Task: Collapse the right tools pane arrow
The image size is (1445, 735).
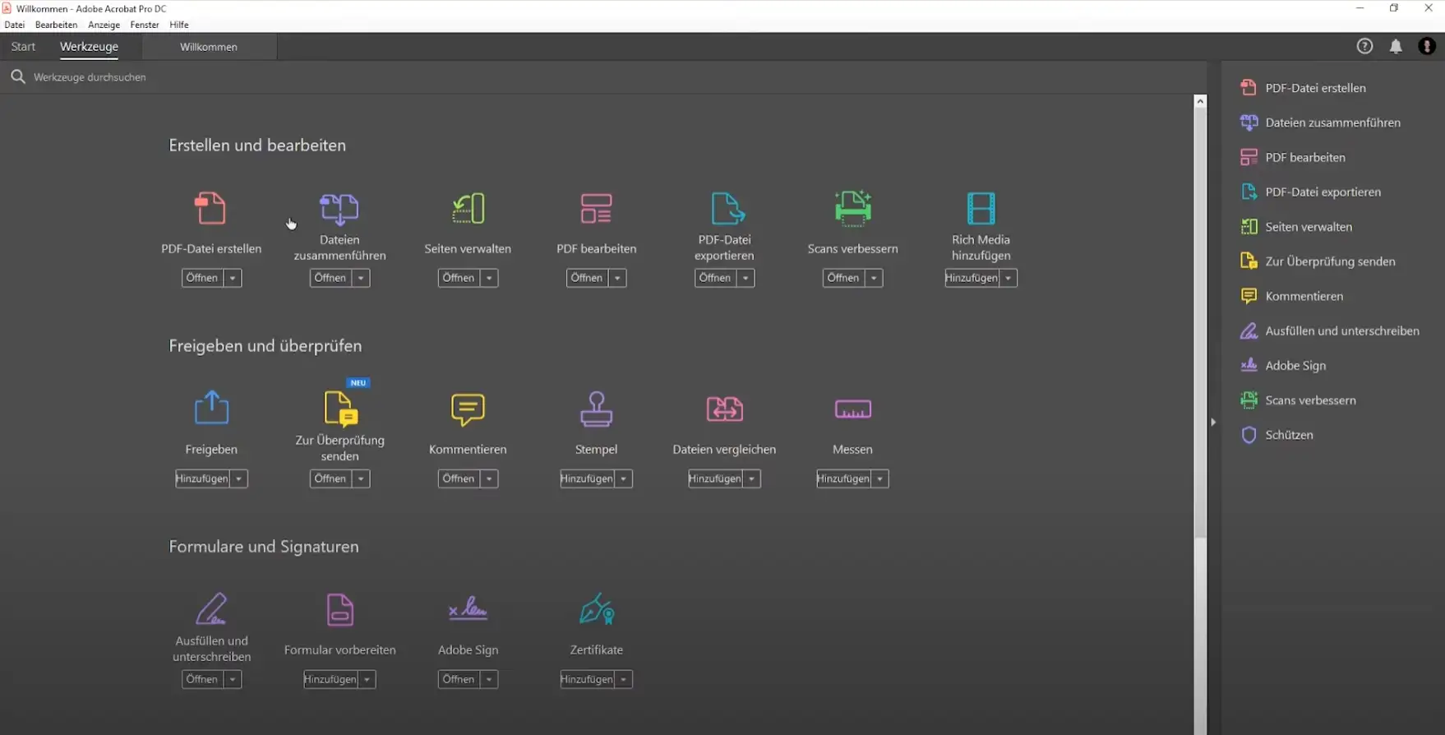Action: point(1213,422)
